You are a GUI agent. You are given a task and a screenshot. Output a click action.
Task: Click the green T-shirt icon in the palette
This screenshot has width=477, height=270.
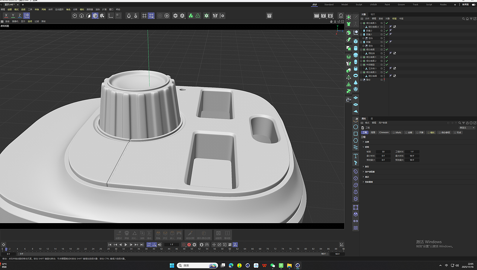click(348, 24)
